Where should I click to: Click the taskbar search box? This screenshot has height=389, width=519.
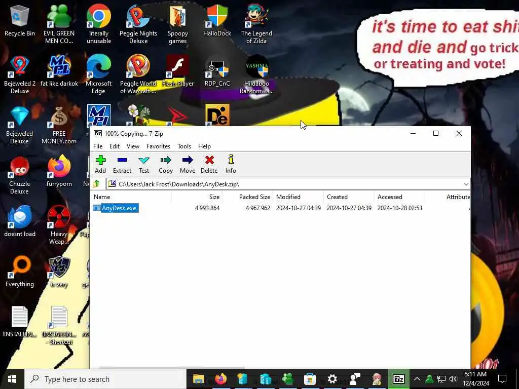(x=105, y=379)
